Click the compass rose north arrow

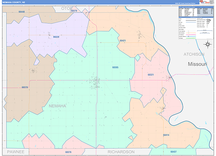click(x=207, y=44)
